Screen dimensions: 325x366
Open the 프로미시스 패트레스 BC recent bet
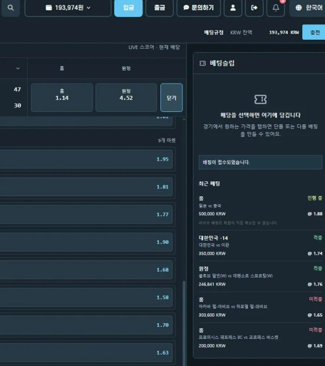coord(261,338)
